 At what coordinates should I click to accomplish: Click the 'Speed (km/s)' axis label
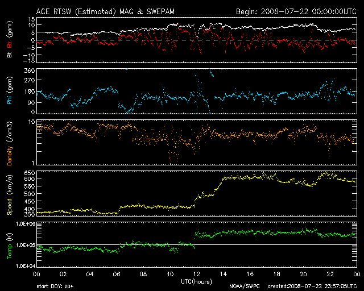[9, 195]
